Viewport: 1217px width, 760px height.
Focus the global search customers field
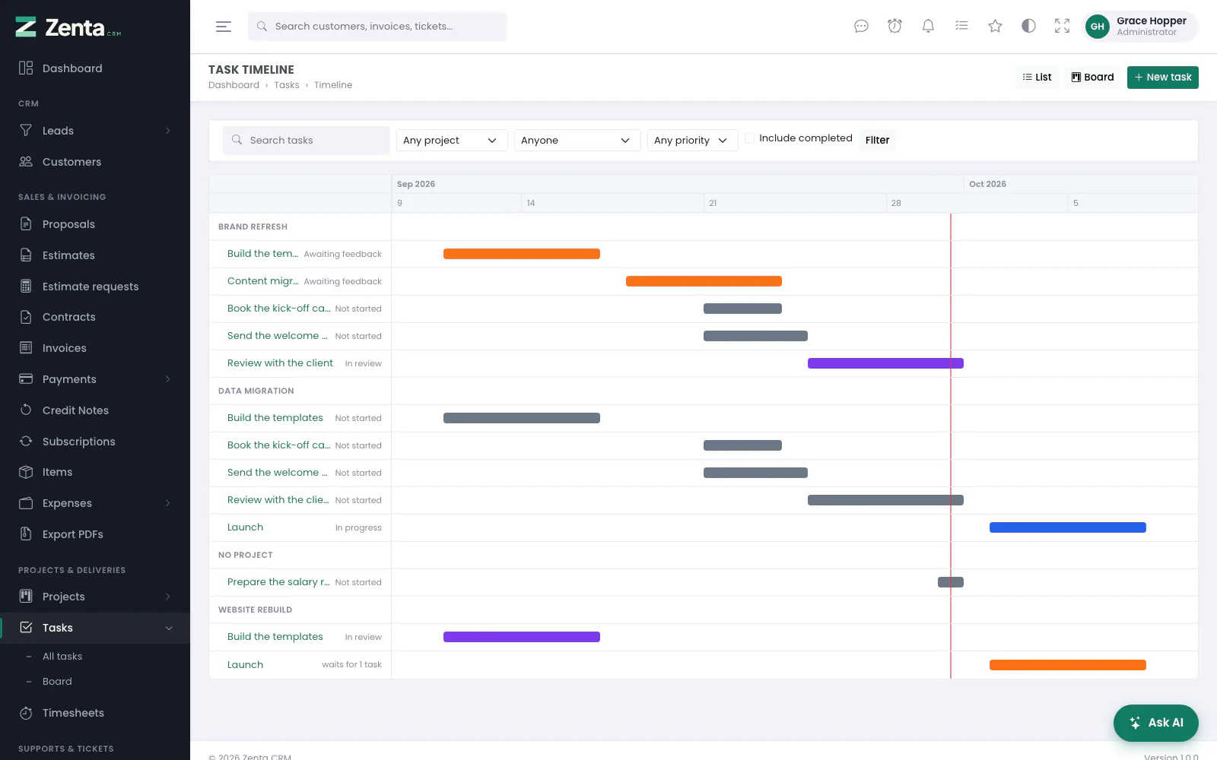point(377,27)
